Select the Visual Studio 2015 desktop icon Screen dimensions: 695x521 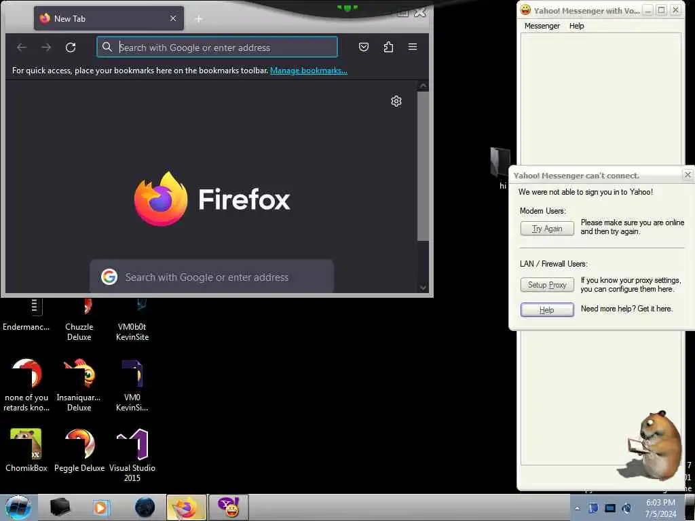click(132, 455)
